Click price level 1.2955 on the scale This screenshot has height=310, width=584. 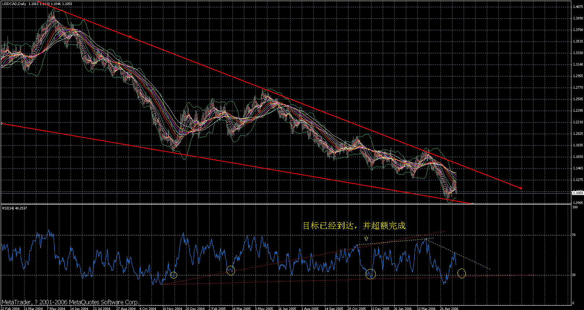578,76
